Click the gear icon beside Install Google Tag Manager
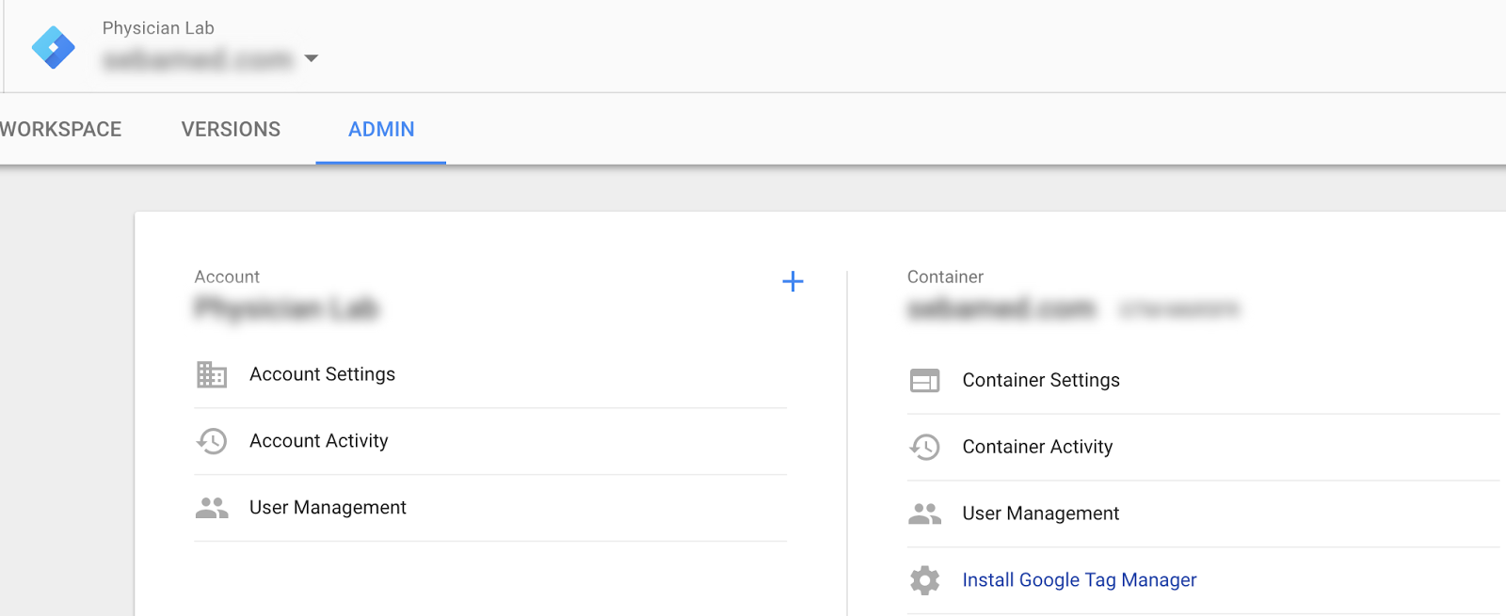This screenshot has width=1506, height=616. coord(924,580)
